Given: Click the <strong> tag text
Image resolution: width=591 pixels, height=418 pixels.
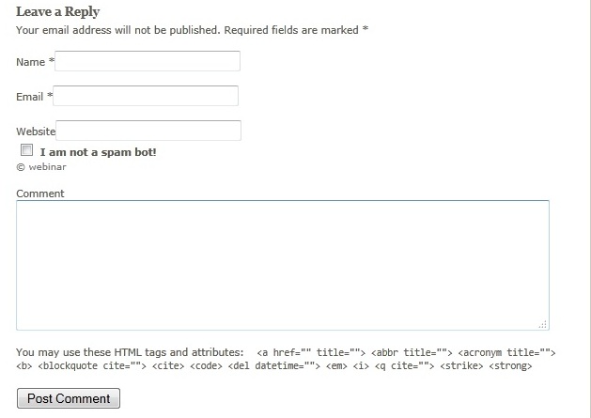Looking at the screenshot, I should coord(510,366).
